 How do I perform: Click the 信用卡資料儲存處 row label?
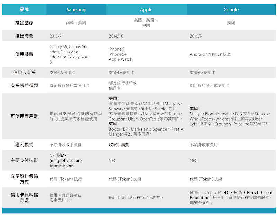point(24,197)
